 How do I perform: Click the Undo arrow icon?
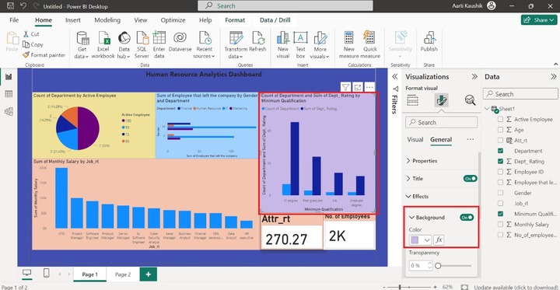point(23,6)
